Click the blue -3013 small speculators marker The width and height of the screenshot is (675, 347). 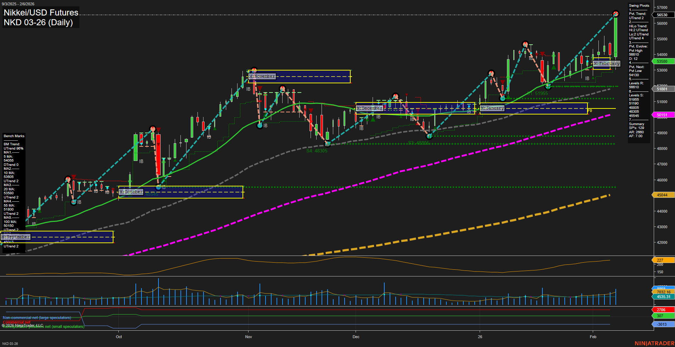point(662,324)
